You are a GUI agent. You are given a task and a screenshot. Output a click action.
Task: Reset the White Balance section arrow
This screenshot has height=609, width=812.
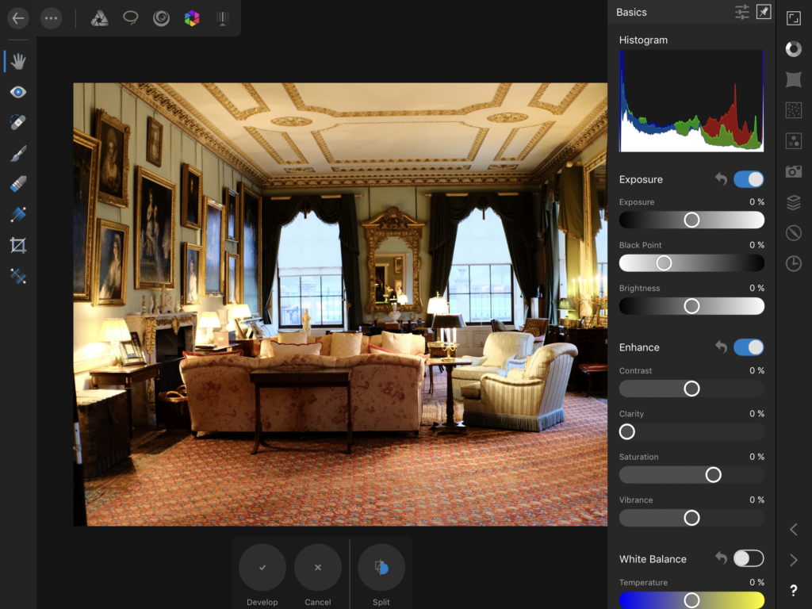click(x=721, y=557)
